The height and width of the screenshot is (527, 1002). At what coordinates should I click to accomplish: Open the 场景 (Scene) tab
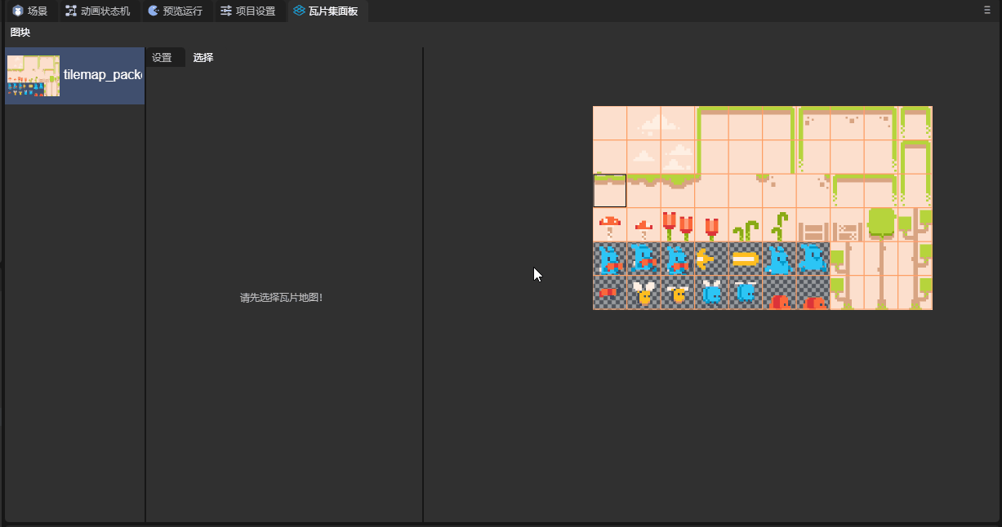[29, 11]
